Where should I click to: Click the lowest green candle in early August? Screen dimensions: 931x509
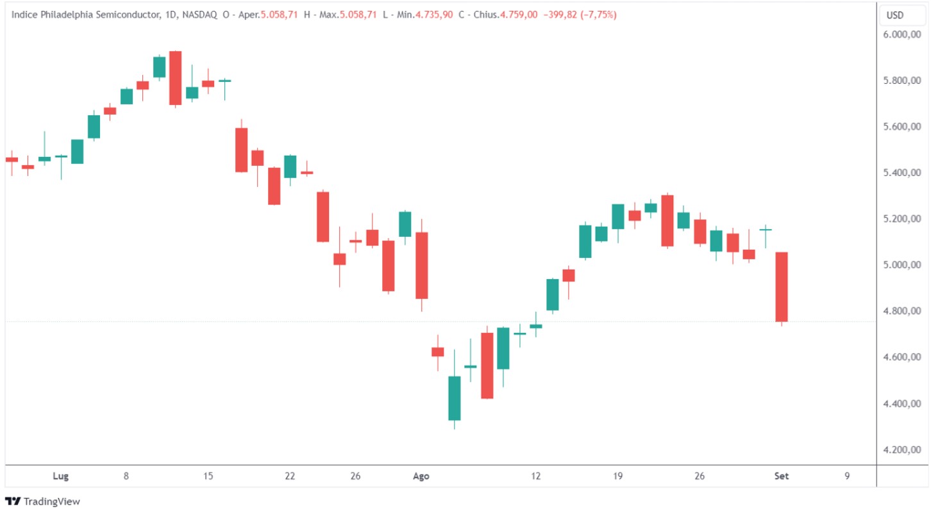(x=454, y=398)
